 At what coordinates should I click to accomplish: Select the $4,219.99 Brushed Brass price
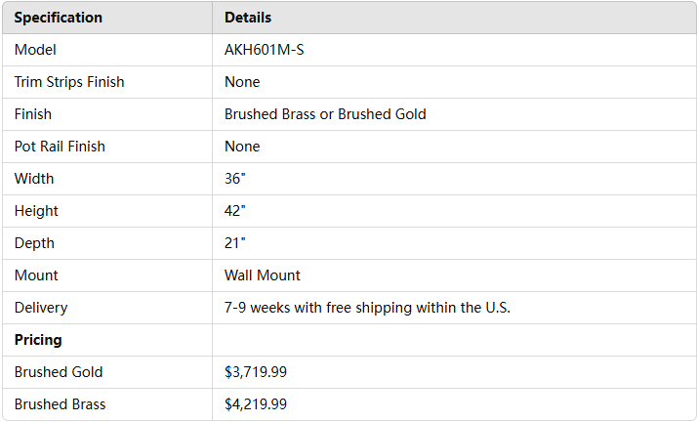(256, 404)
